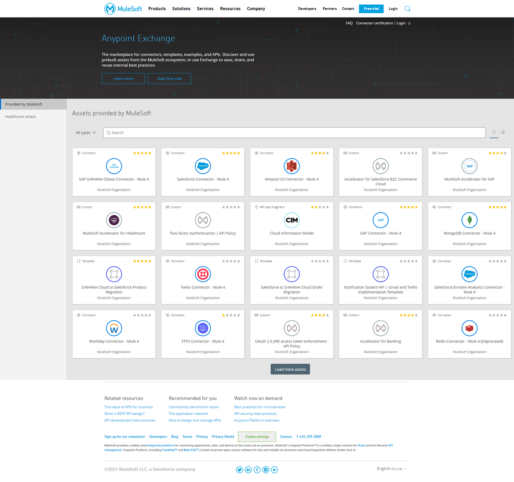The image size is (514, 482).
Task: Open 'Anypoint Platform overview' link
Action: click(x=257, y=420)
